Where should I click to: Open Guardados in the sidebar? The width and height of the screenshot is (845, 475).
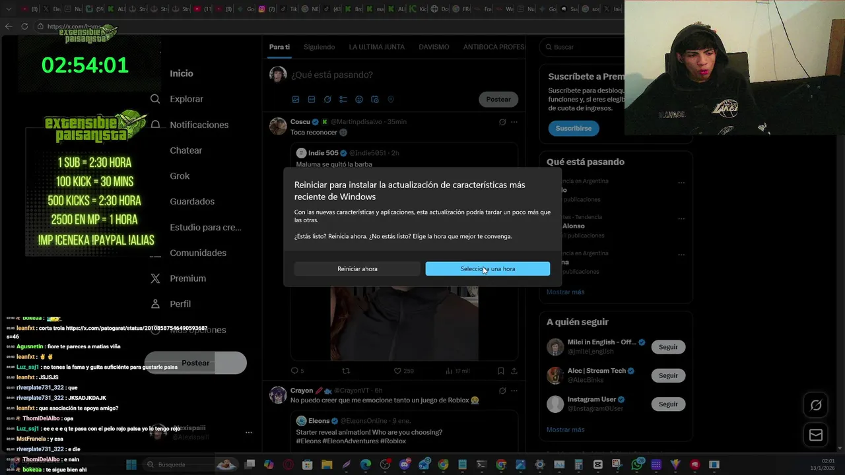pos(192,201)
